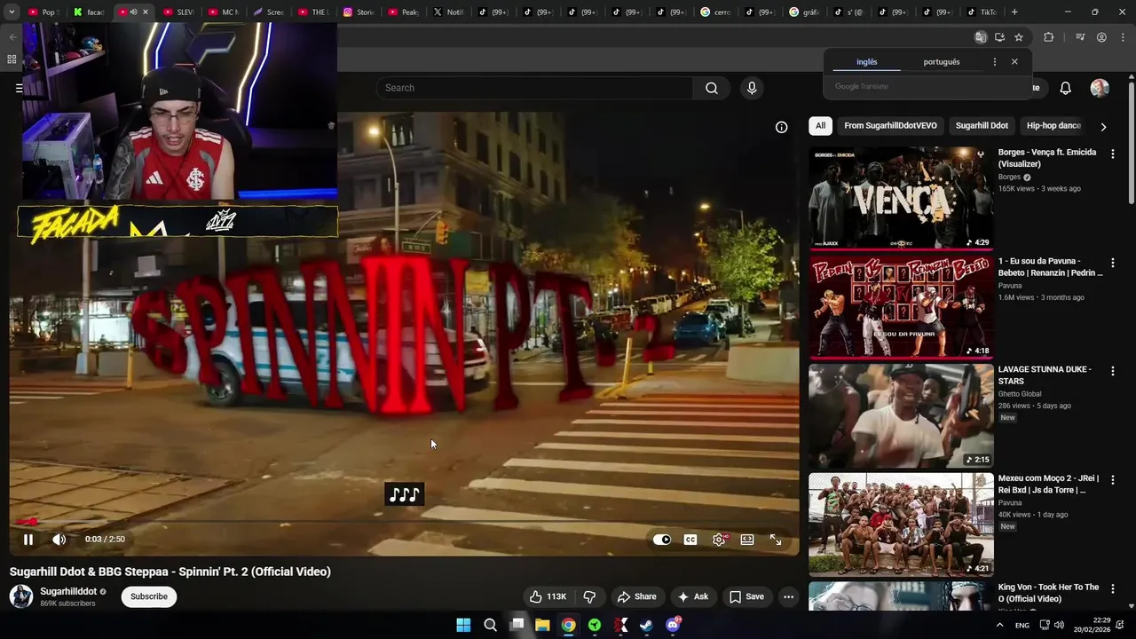Open the player settings gear
Viewport: 1136px width, 639px height.
719,540
